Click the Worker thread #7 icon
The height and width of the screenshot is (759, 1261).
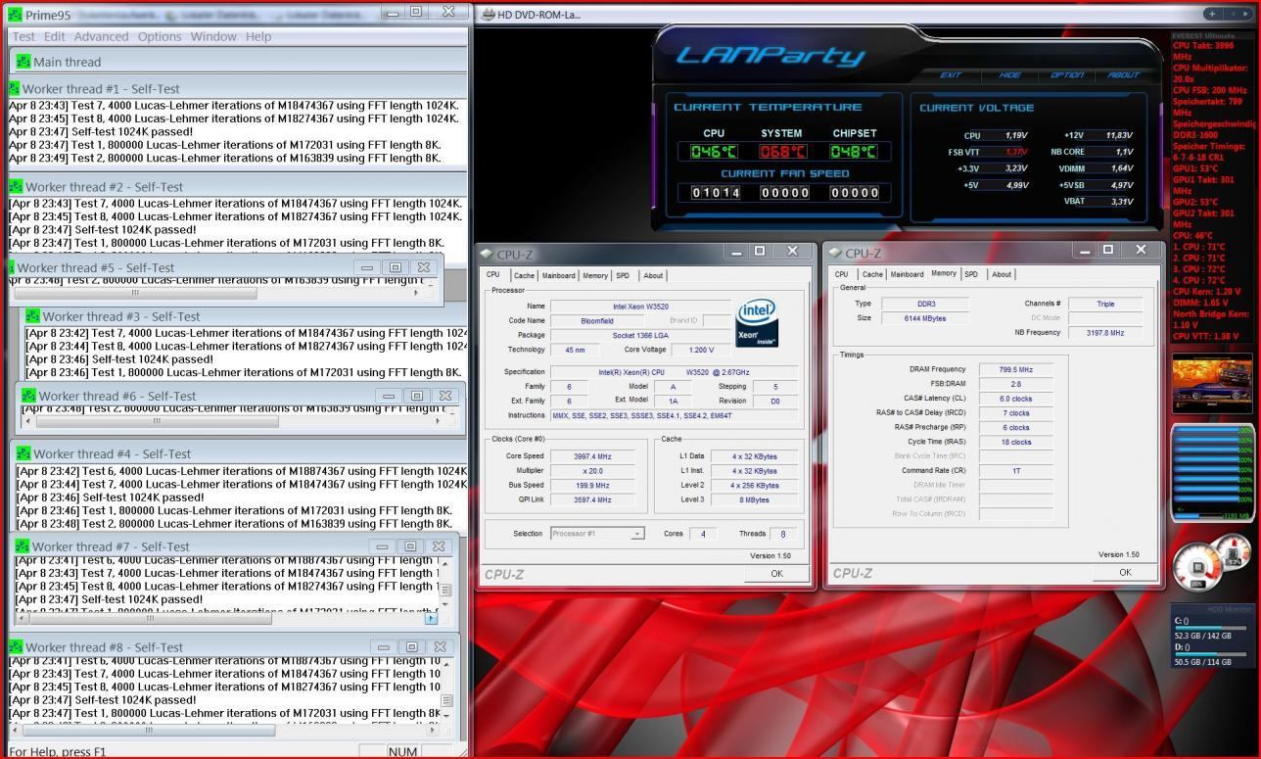pyautogui.click(x=23, y=546)
